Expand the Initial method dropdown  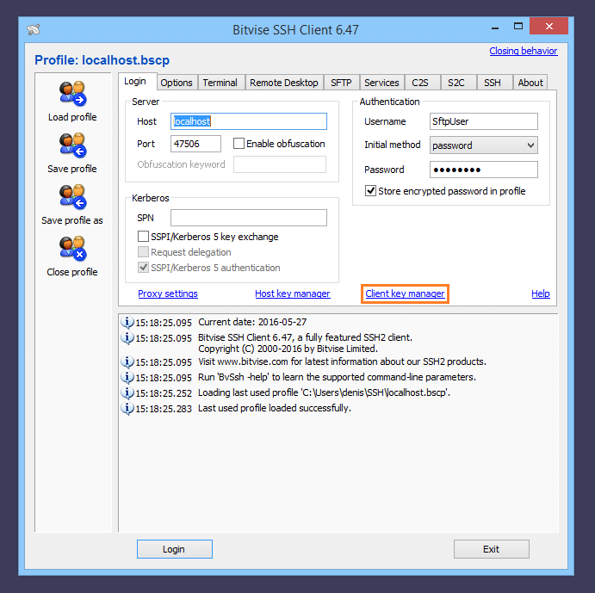coord(530,145)
